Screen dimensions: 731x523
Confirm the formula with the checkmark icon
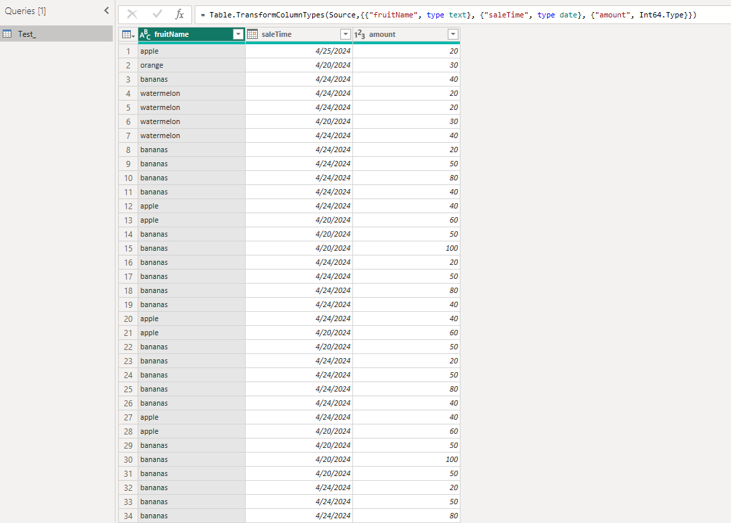pos(157,15)
